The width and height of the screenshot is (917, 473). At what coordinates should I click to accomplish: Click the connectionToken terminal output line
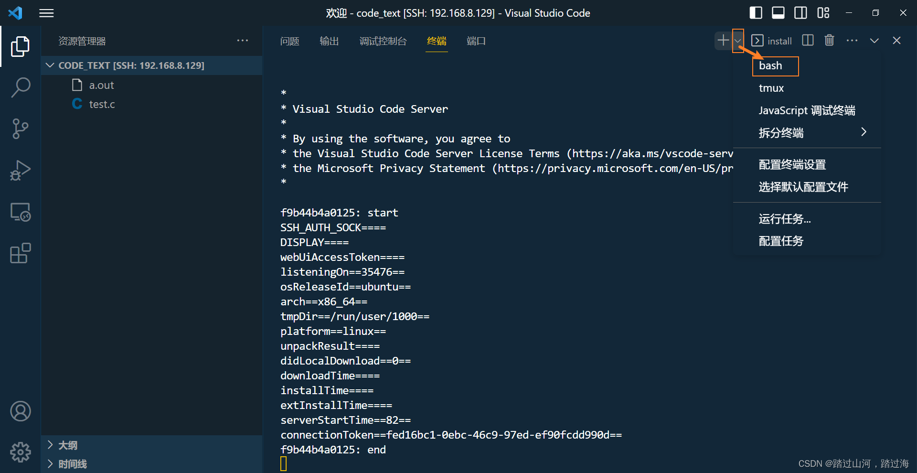[451, 435]
